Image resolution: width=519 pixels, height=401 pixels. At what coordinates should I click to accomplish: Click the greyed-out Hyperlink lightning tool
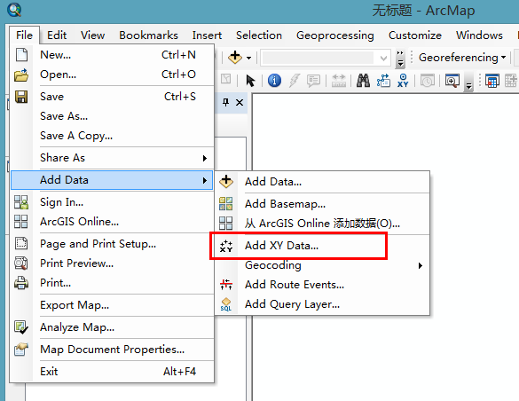point(294,81)
